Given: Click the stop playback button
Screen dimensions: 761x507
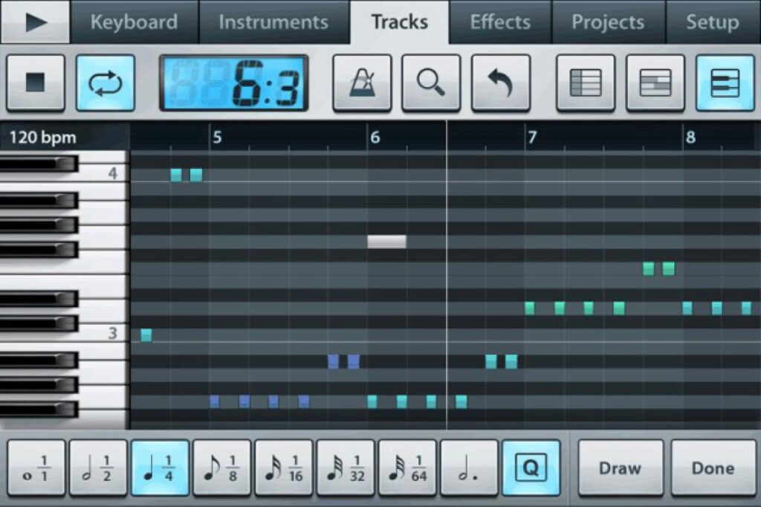Looking at the screenshot, I should [36, 83].
